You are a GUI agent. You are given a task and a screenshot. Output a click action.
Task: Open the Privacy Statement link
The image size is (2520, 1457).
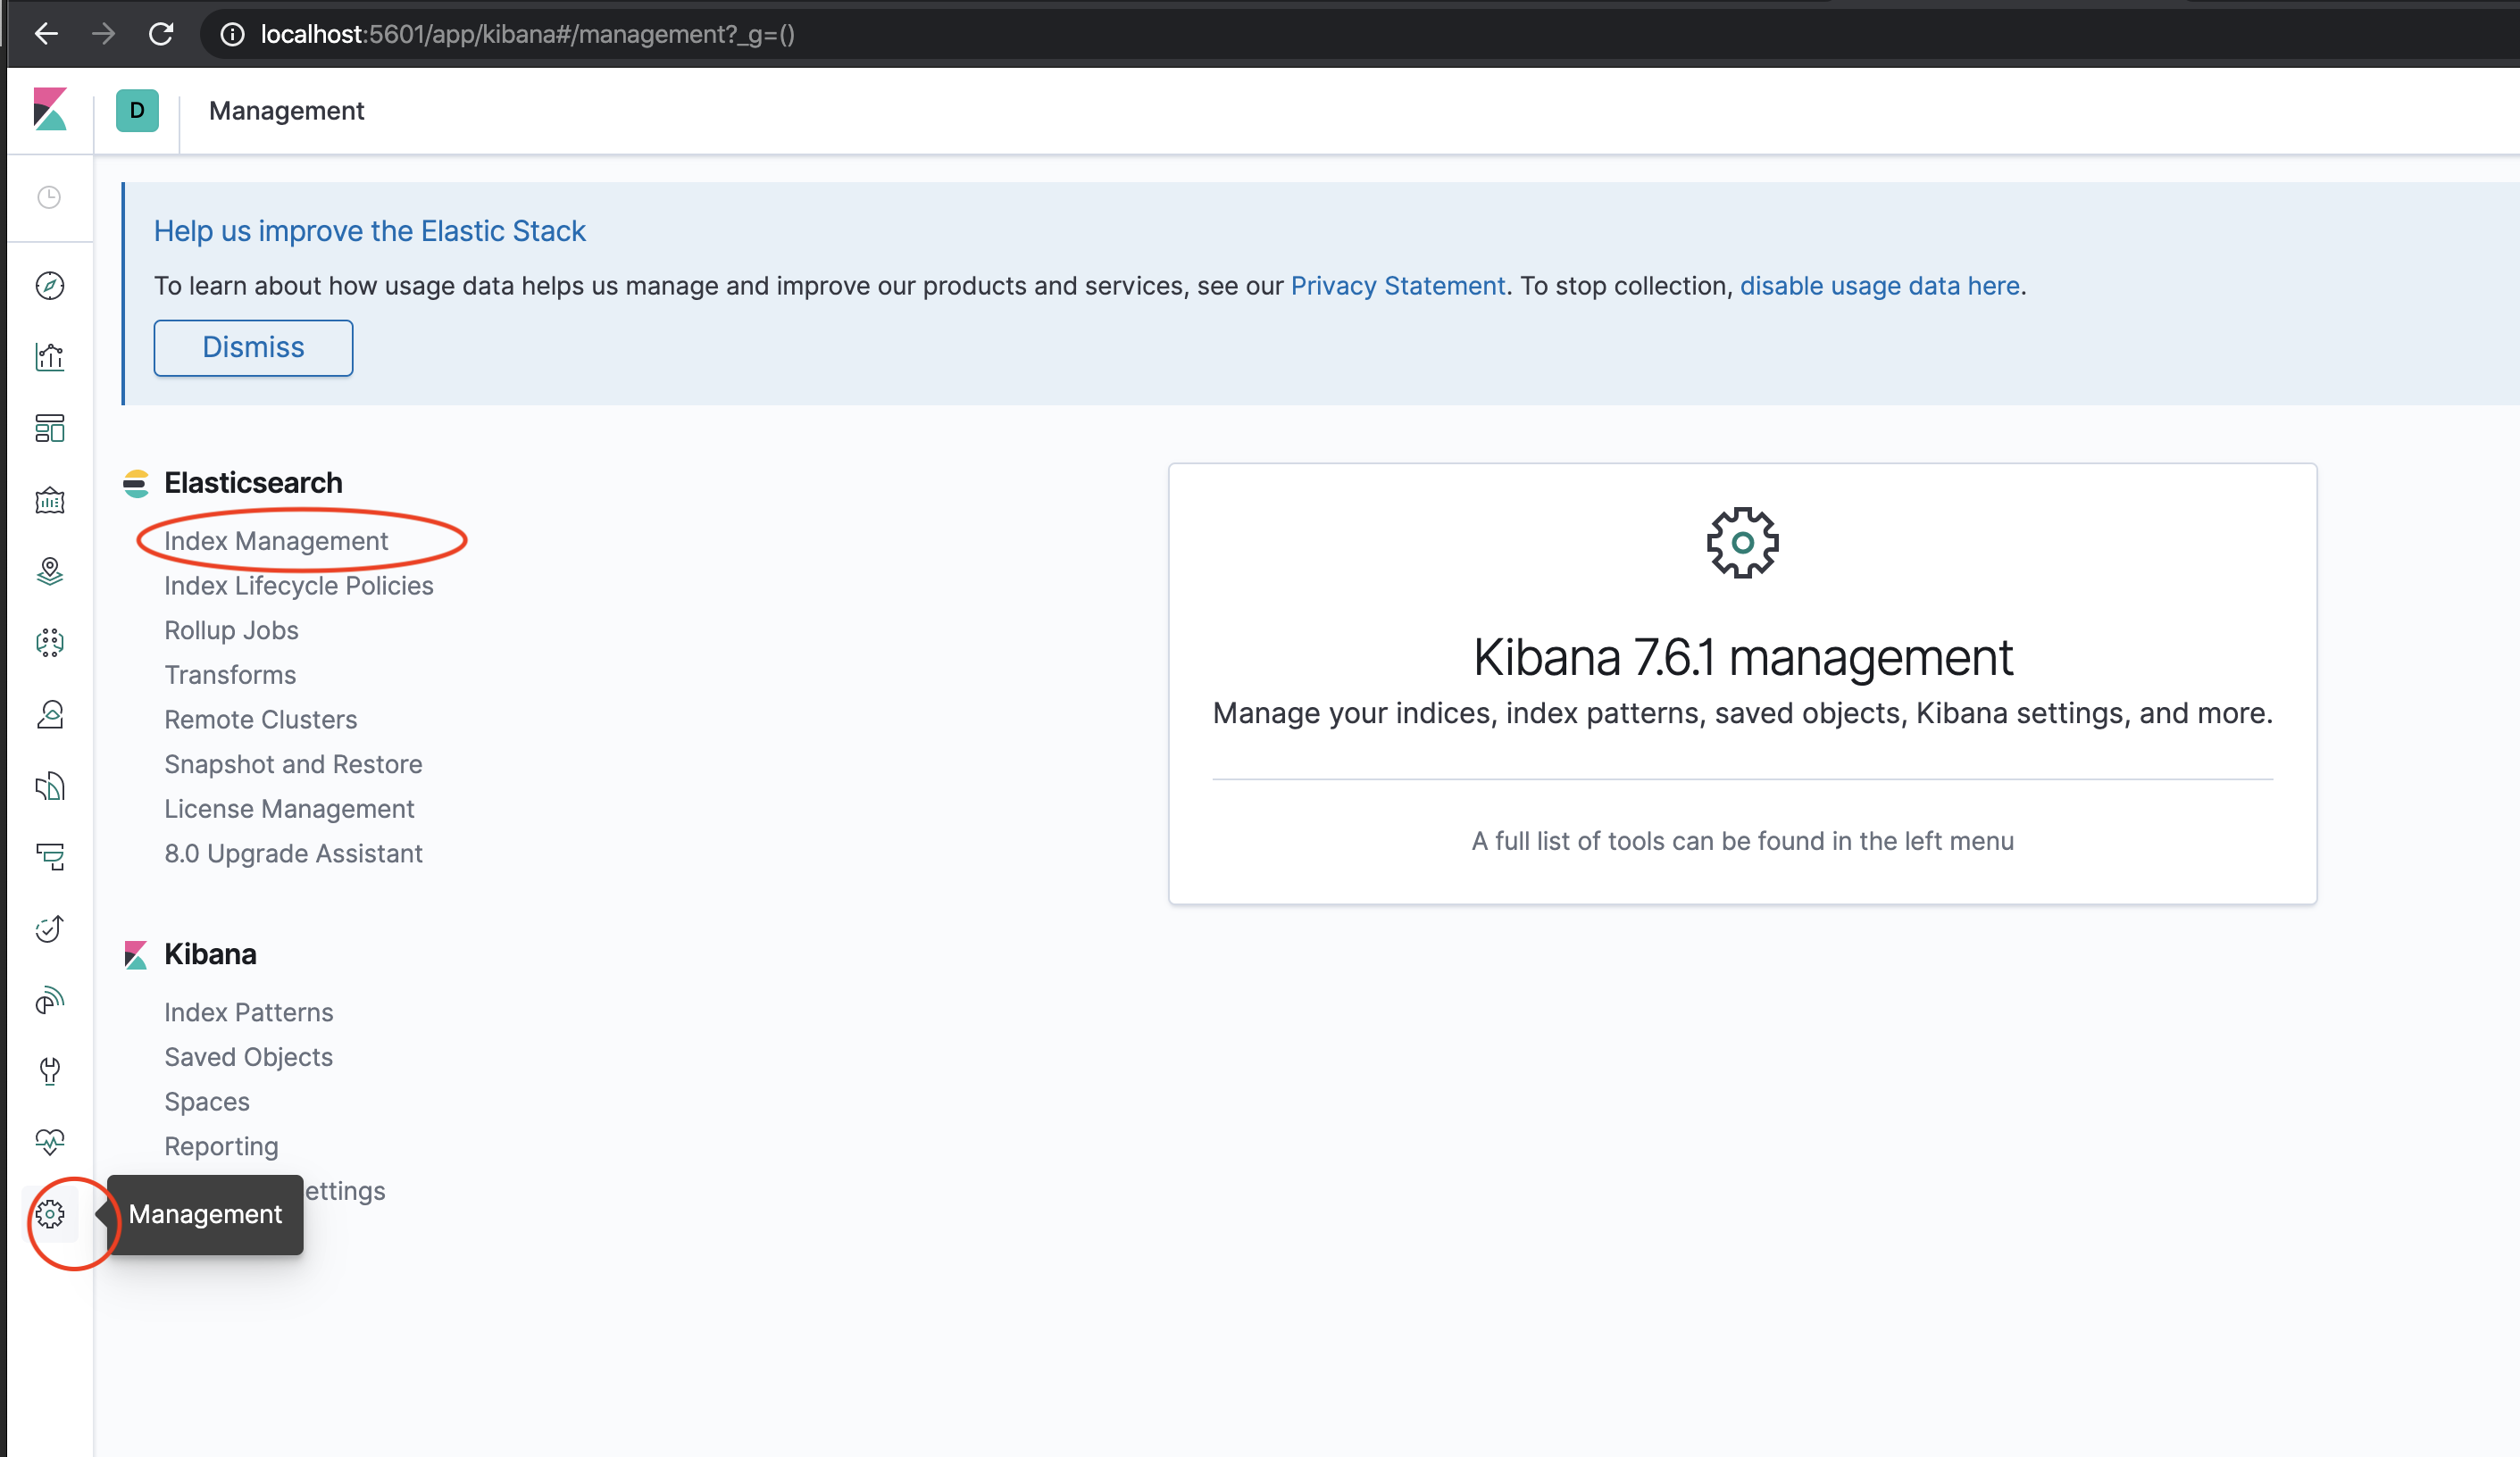pyautogui.click(x=1397, y=286)
